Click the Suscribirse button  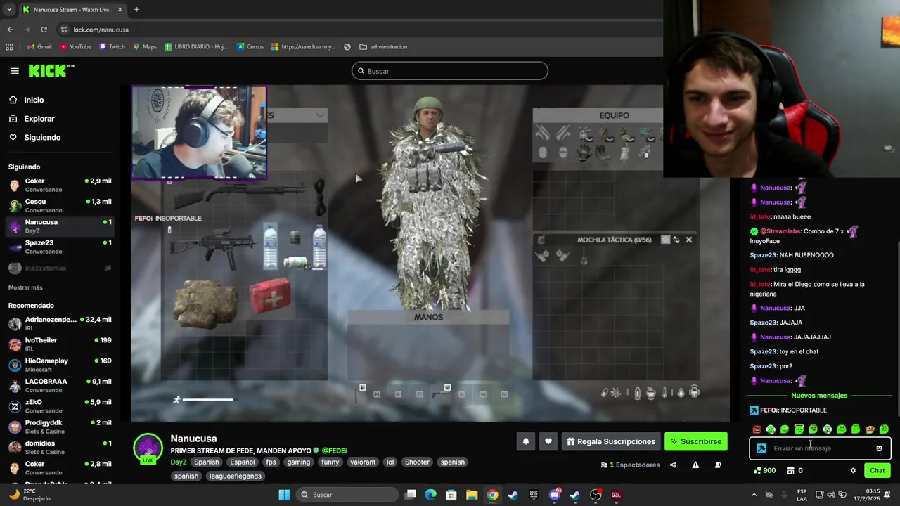[696, 441]
